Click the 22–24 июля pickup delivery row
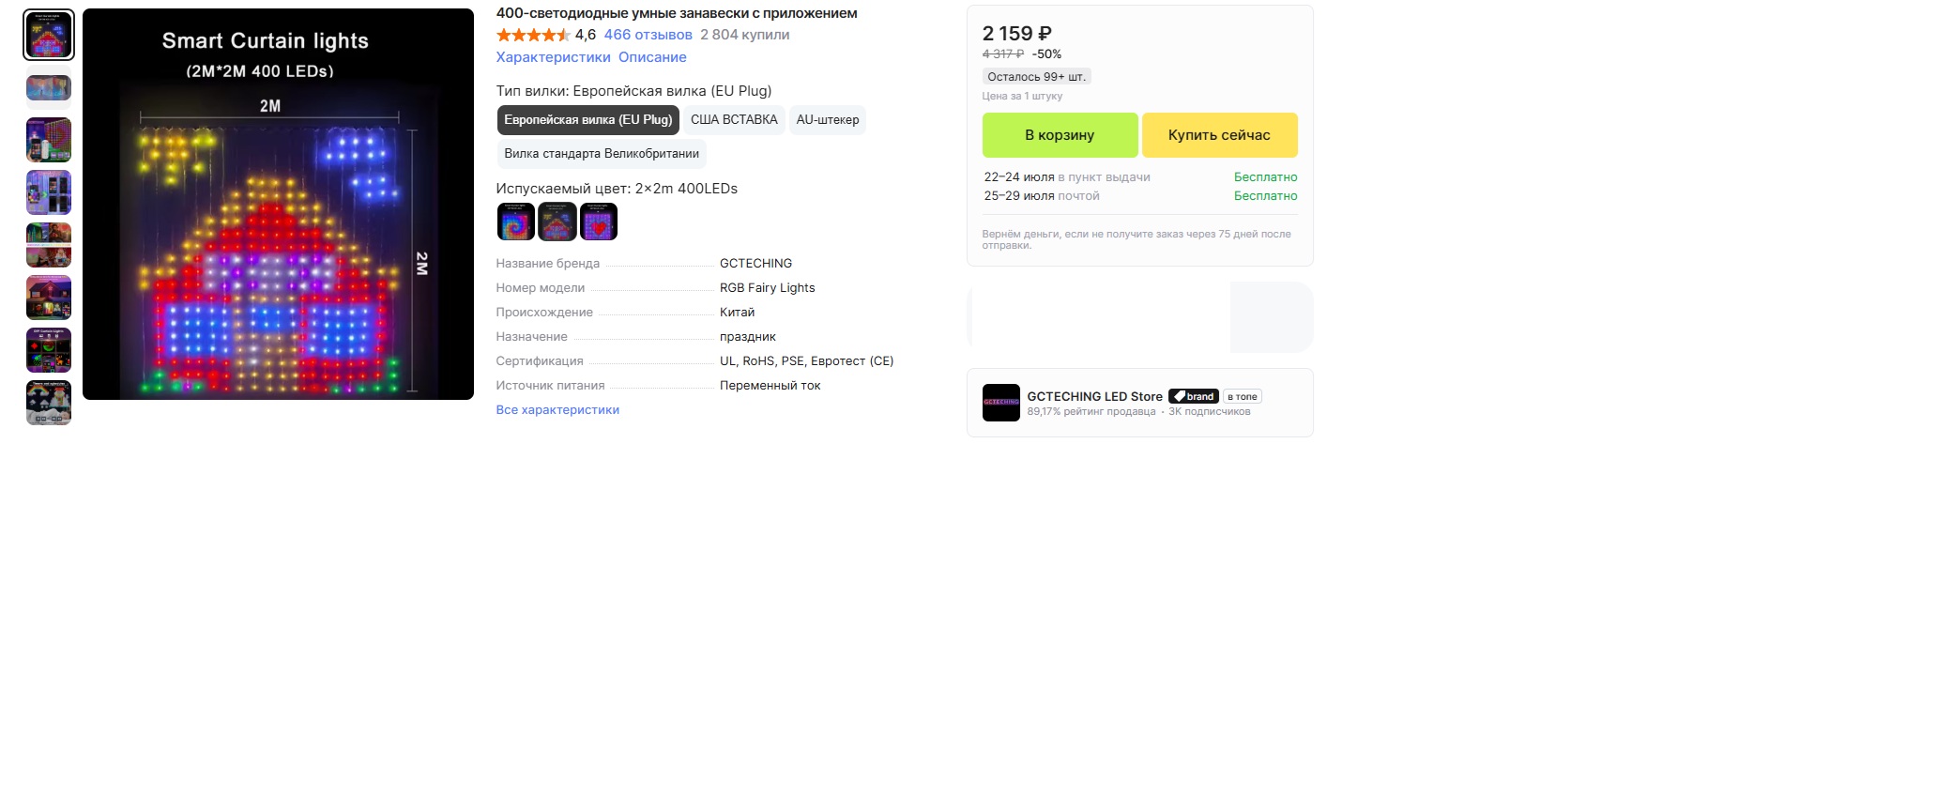 tap(1140, 177)
